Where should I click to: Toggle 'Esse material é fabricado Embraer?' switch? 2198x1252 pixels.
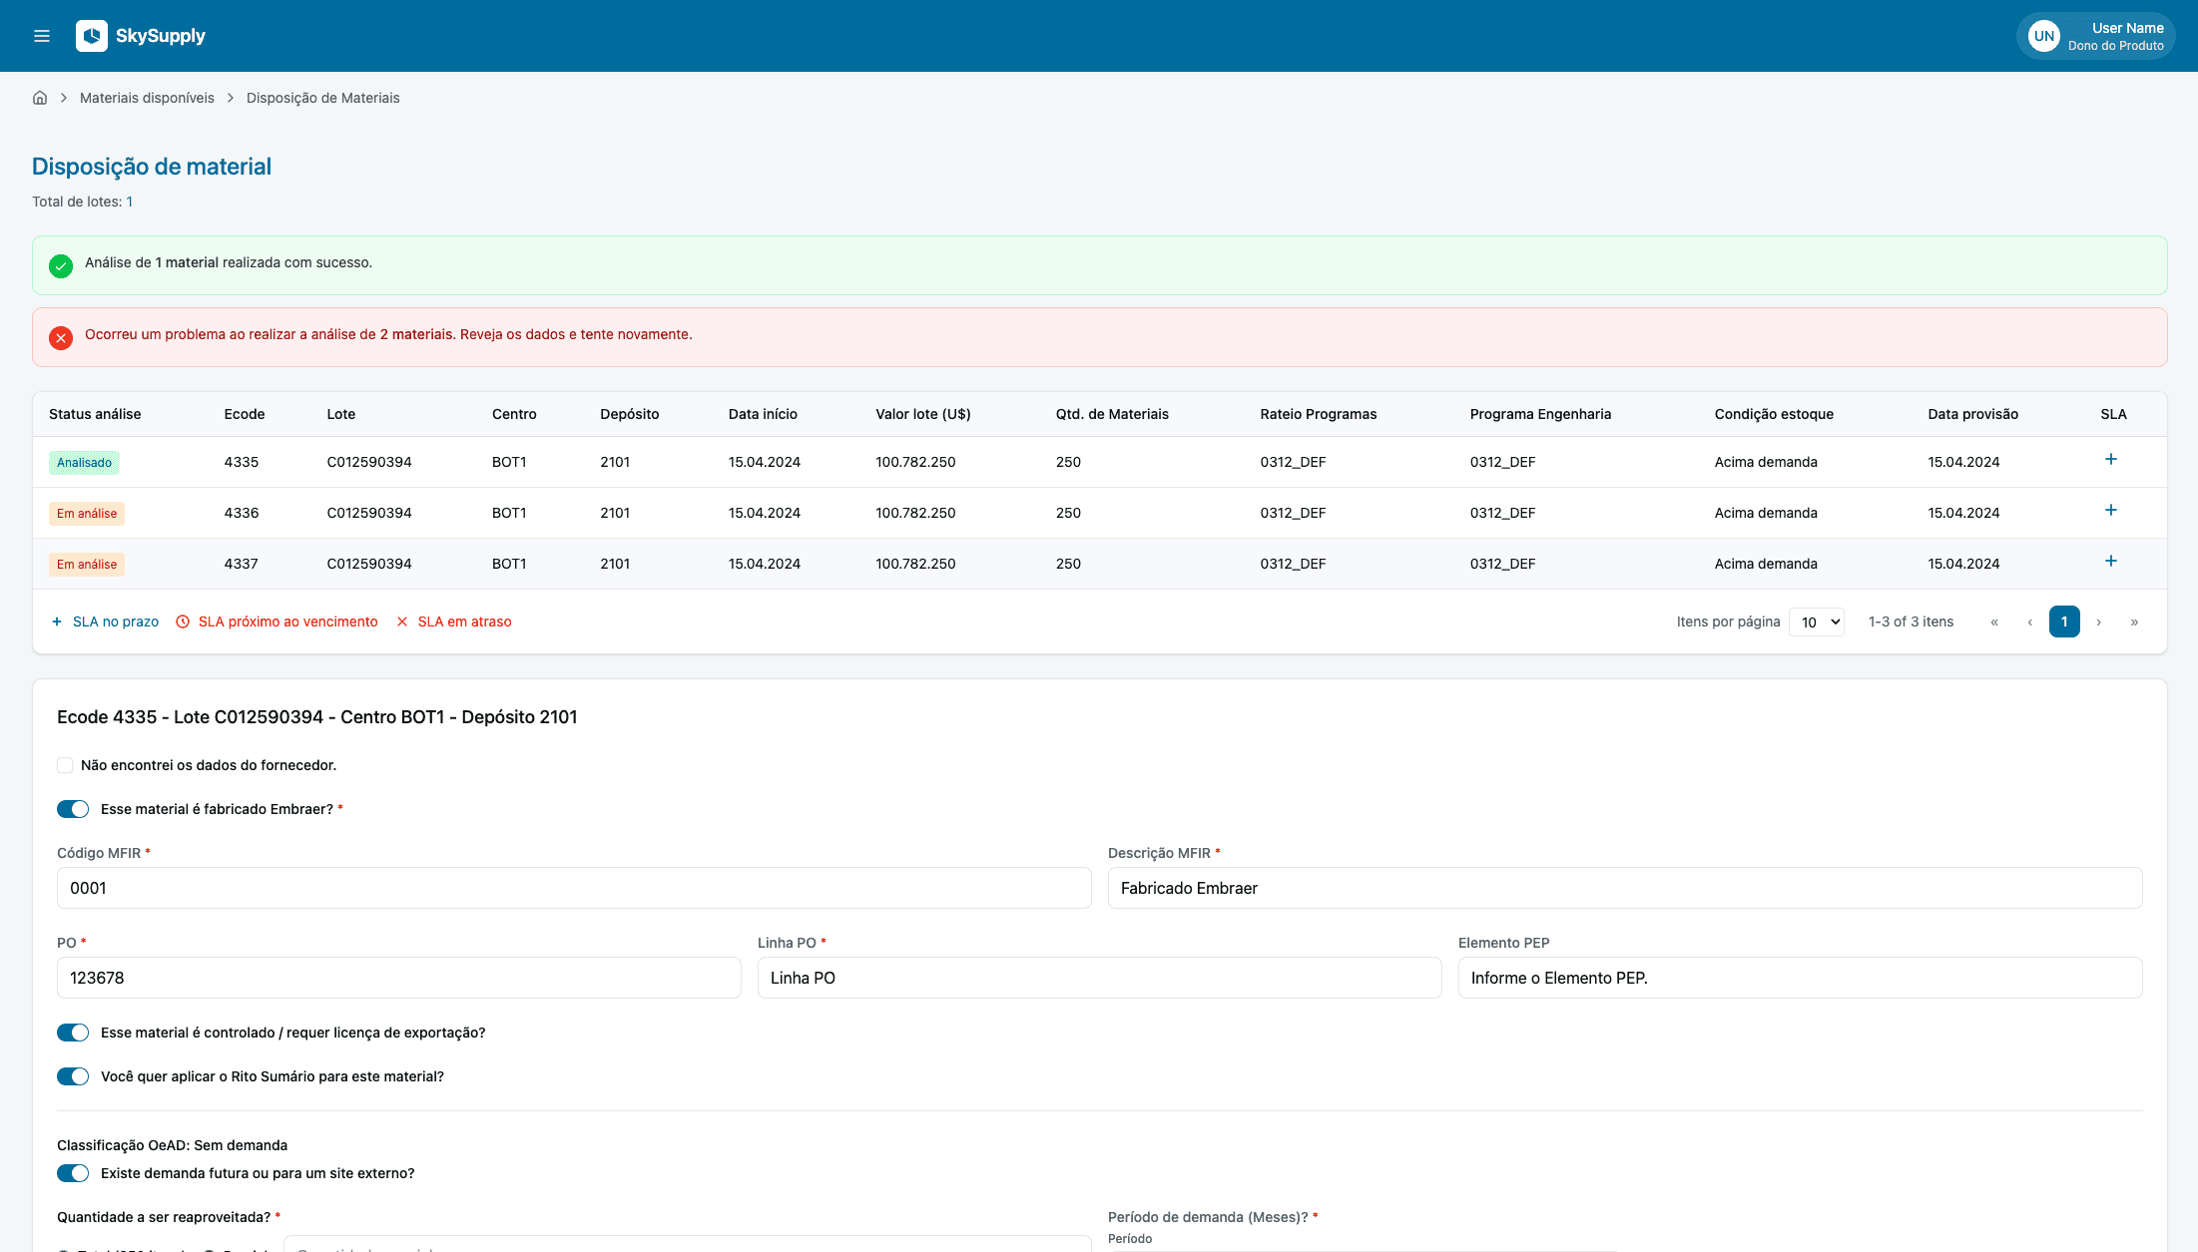click(73, 809)
